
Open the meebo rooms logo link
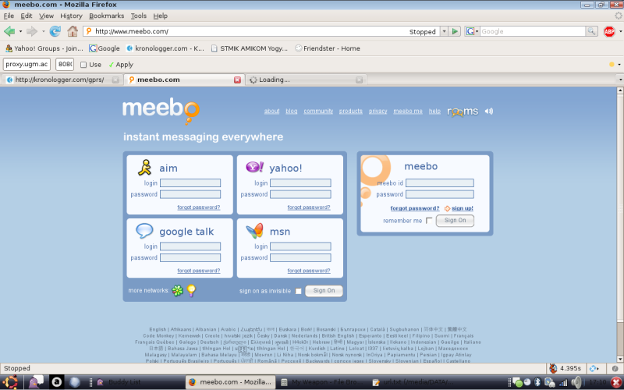(x=463, y=112)
